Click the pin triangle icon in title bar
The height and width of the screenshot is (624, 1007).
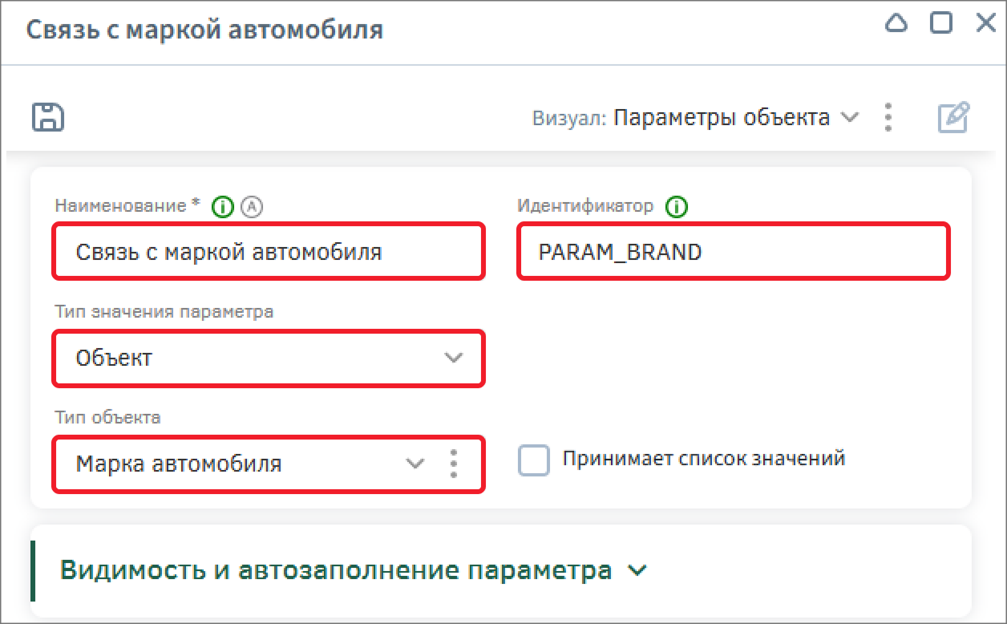[896, 24]
